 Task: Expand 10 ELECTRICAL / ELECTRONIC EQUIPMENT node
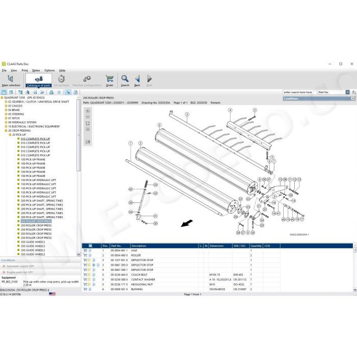tap(6, 126)
